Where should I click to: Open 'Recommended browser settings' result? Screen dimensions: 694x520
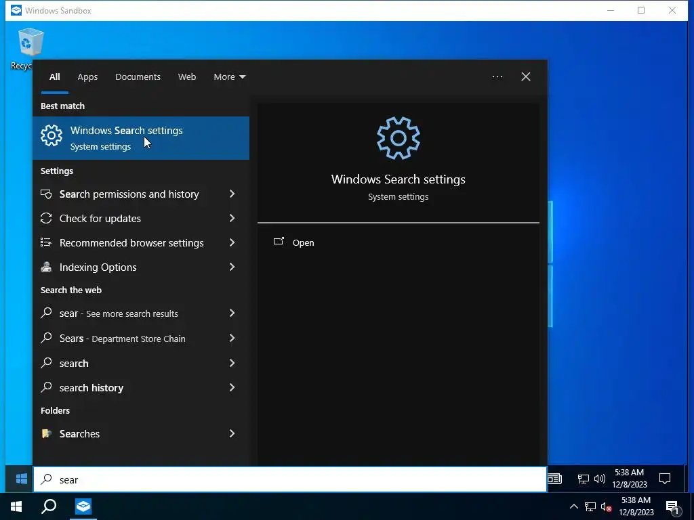(x=131, y=242)
